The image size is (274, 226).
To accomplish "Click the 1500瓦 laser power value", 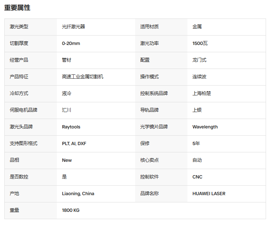I will [x=200, y=44].
